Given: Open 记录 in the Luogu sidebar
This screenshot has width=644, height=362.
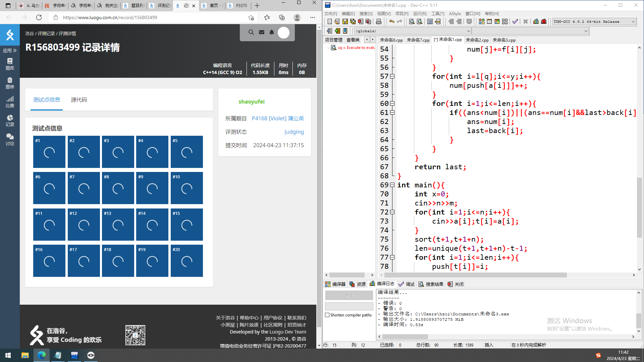Looking at the screenshot, I should [x=10, y=120].
